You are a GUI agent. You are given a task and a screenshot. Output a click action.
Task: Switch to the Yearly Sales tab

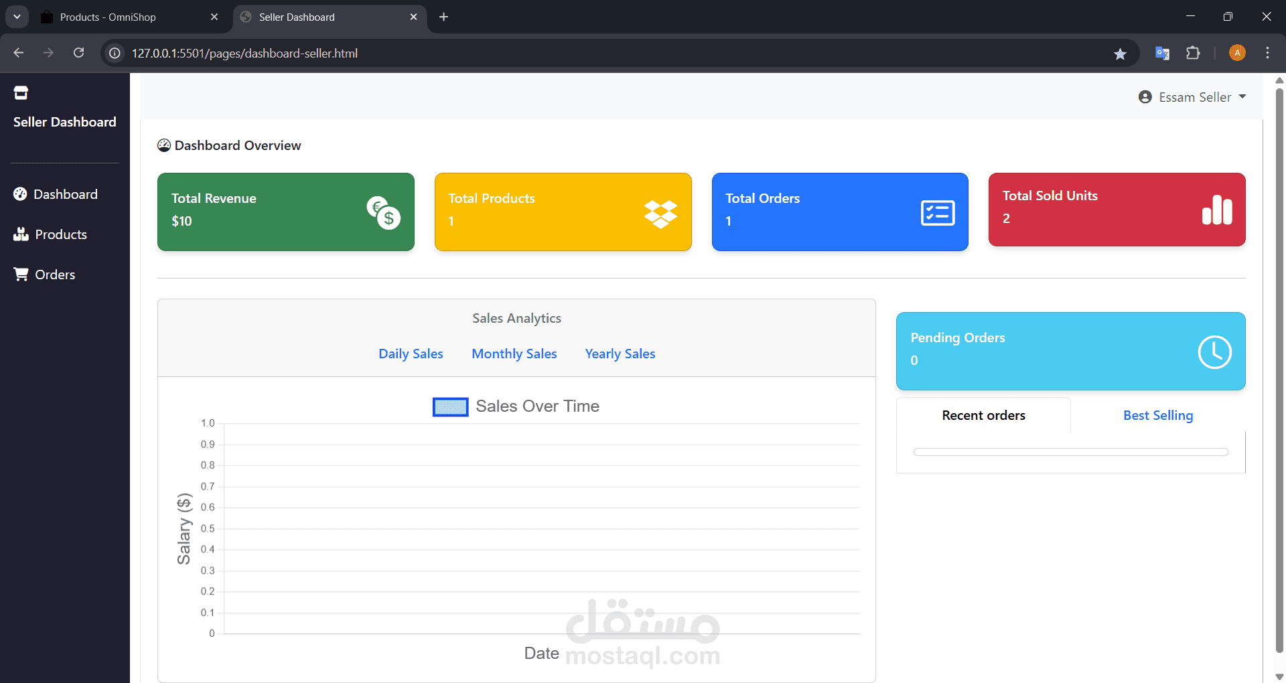pyautogui.click(x=620, y=354)
